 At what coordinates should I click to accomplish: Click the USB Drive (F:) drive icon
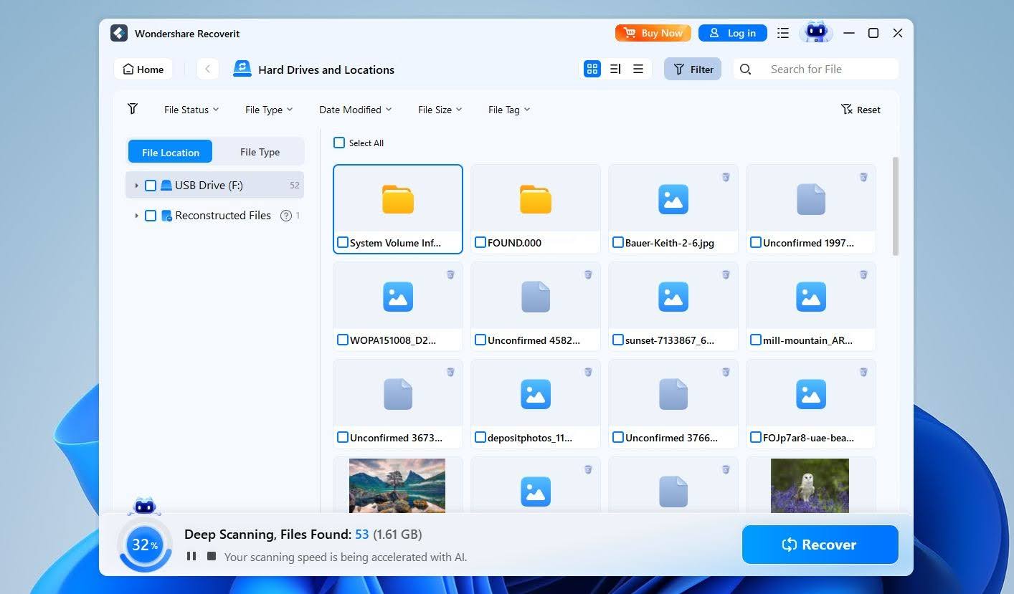(166, 185)
